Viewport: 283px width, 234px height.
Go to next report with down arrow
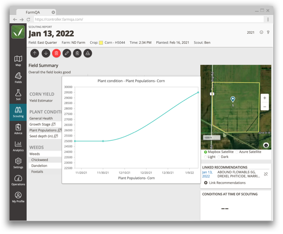46,53
